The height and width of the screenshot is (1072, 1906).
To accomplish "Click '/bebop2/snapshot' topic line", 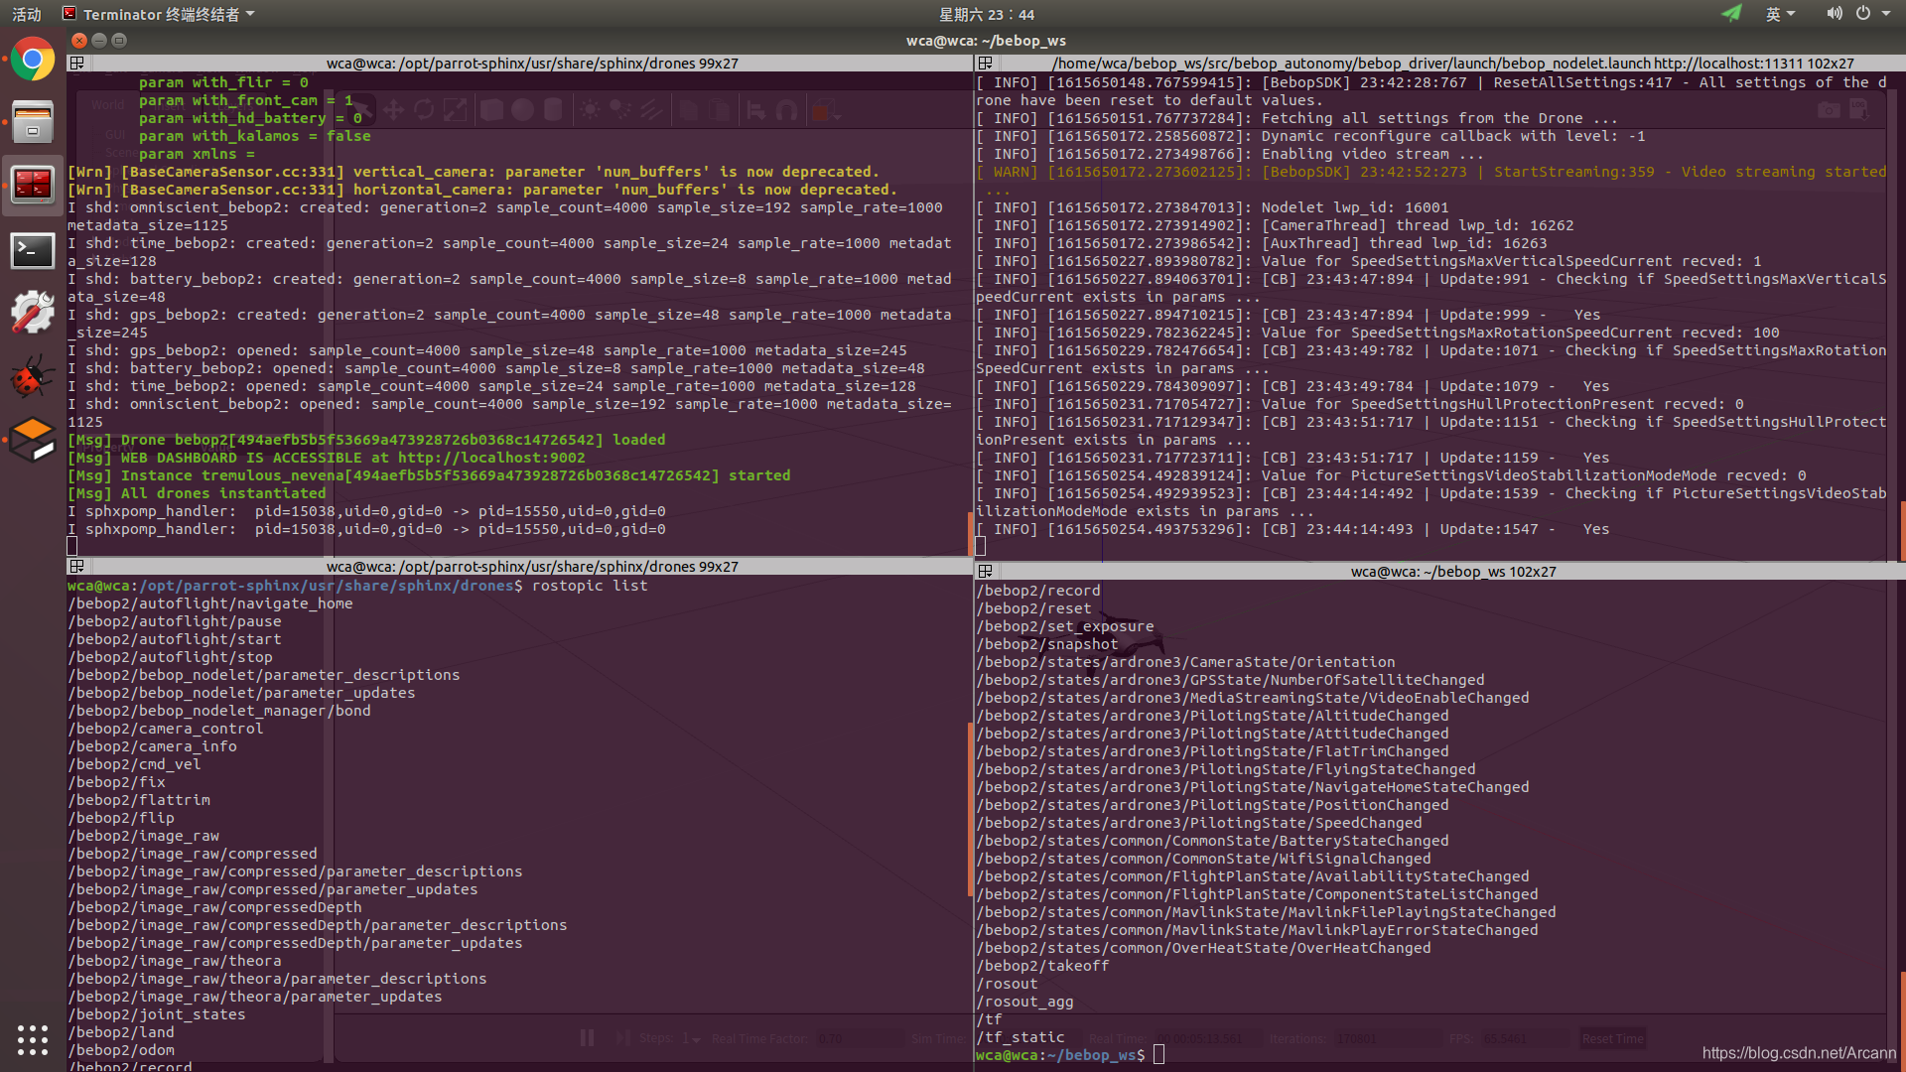I will (1047, 644).
